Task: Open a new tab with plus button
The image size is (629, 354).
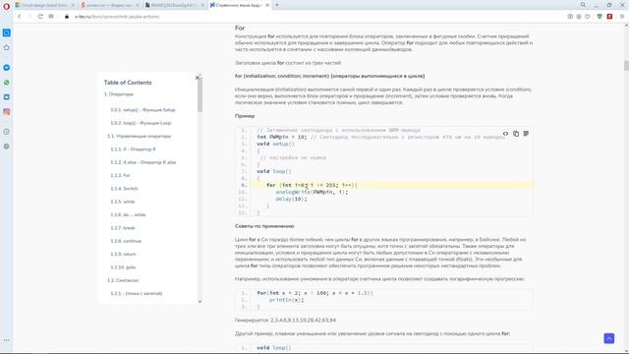Action: tap(277, 5)
